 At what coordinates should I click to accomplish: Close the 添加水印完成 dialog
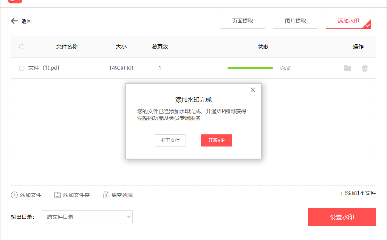click(253, 90)
